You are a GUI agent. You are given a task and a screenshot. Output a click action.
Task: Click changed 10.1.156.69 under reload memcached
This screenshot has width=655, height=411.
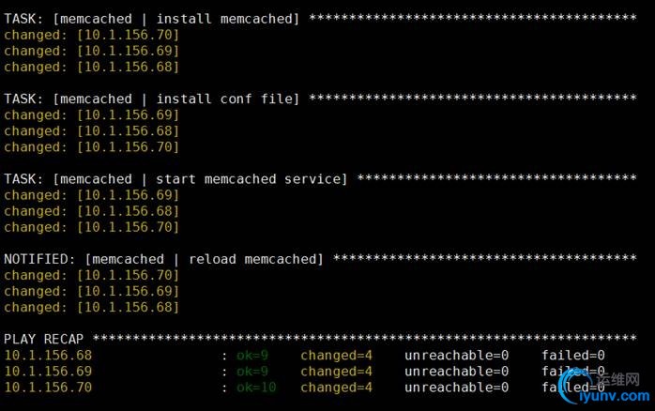[91, 291]
